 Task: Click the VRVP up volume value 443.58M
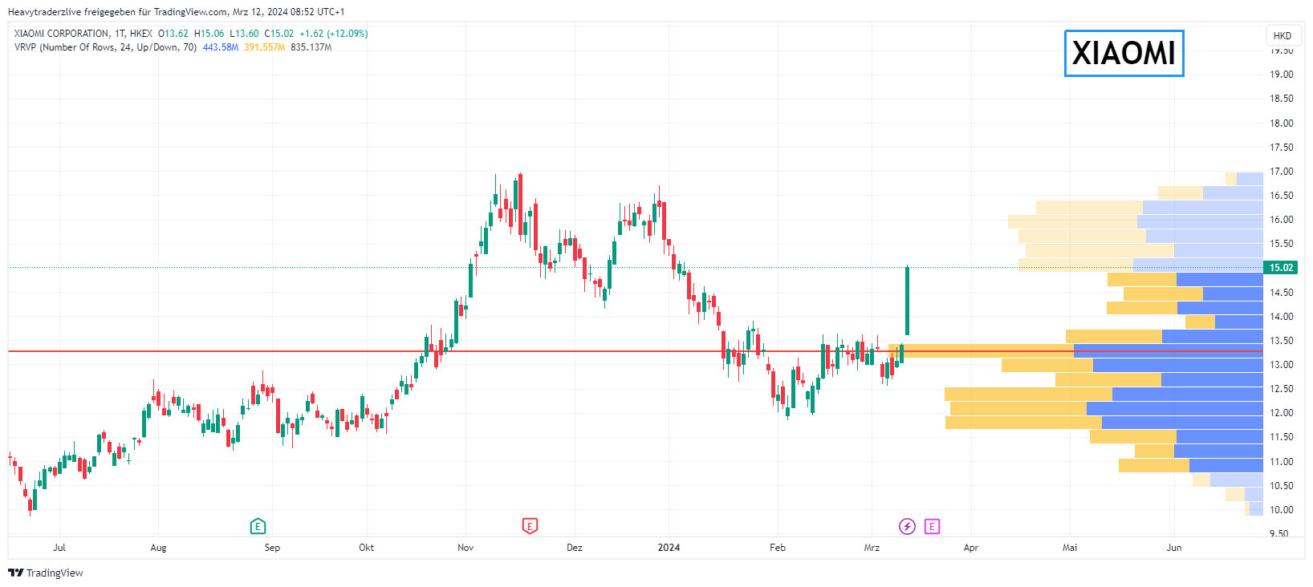pos(221,47)
